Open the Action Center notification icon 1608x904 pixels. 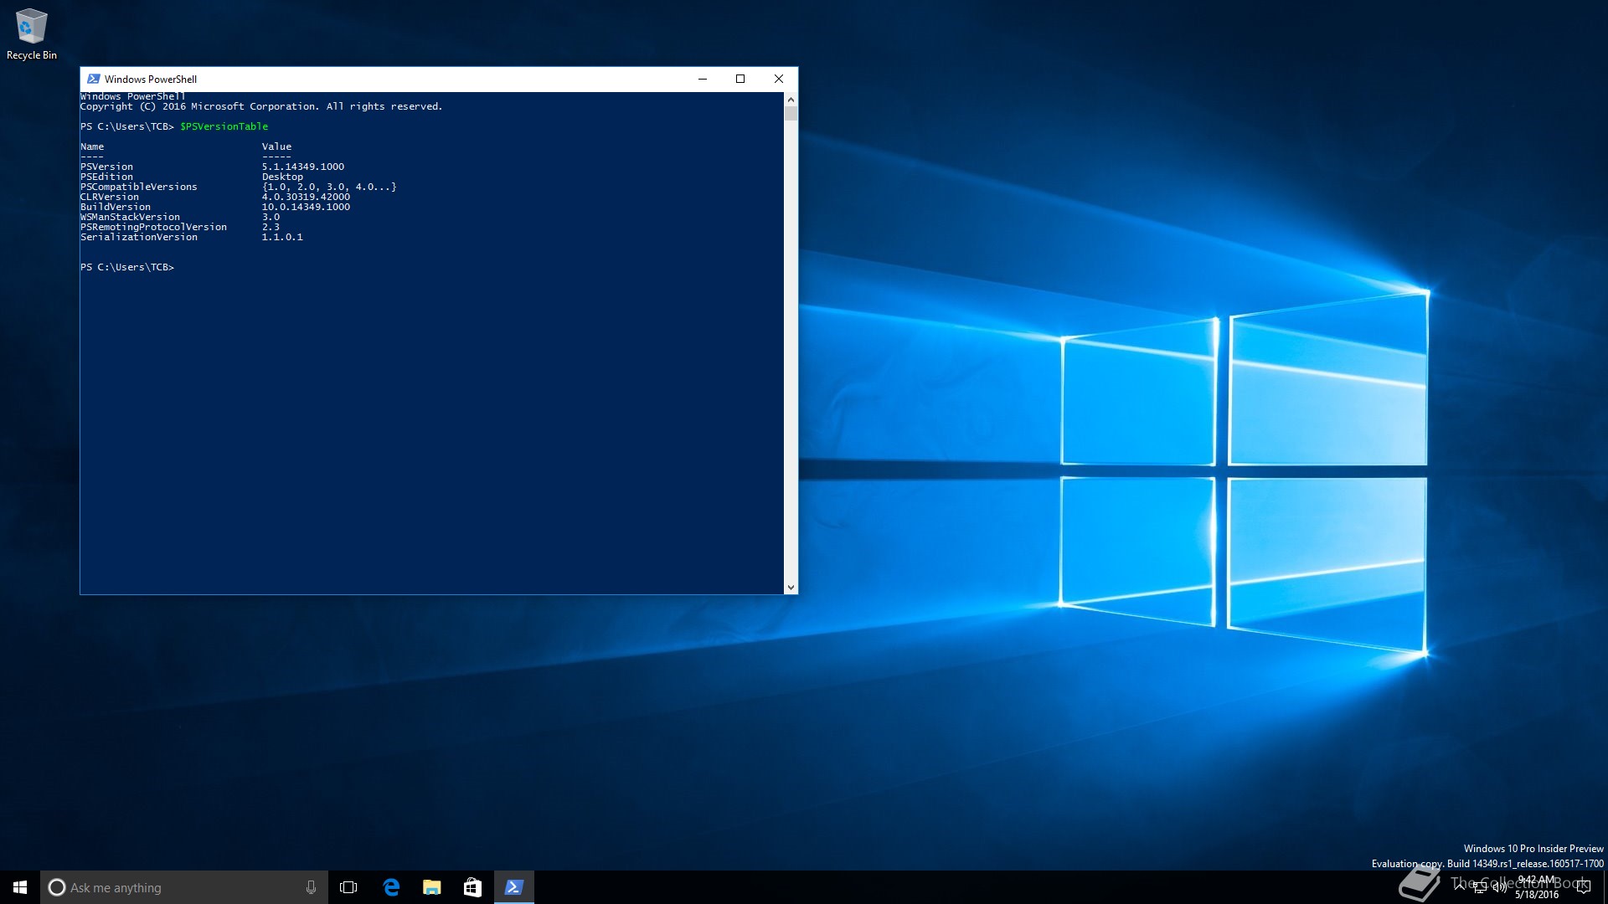(x=1583, y=888)
